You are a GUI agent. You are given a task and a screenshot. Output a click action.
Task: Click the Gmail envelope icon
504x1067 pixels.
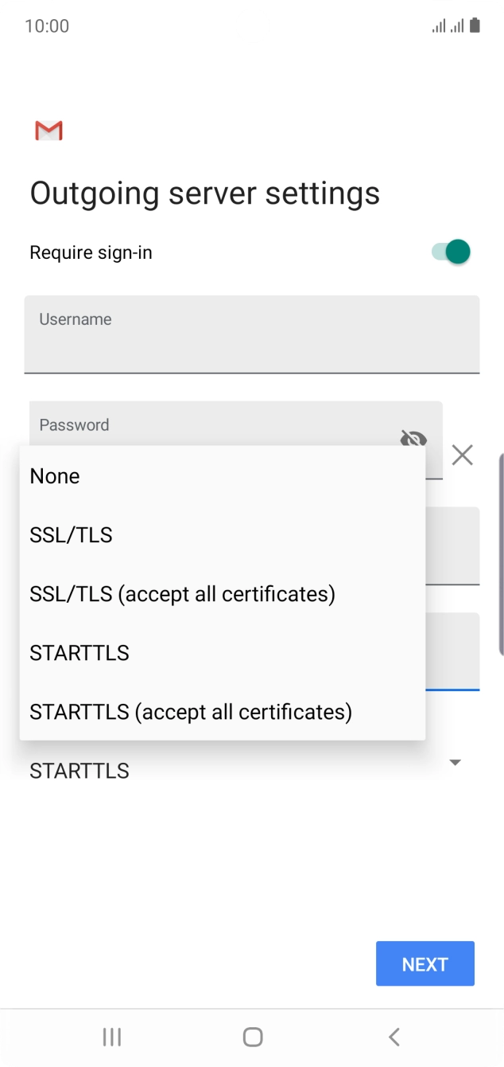click(48, 130)
